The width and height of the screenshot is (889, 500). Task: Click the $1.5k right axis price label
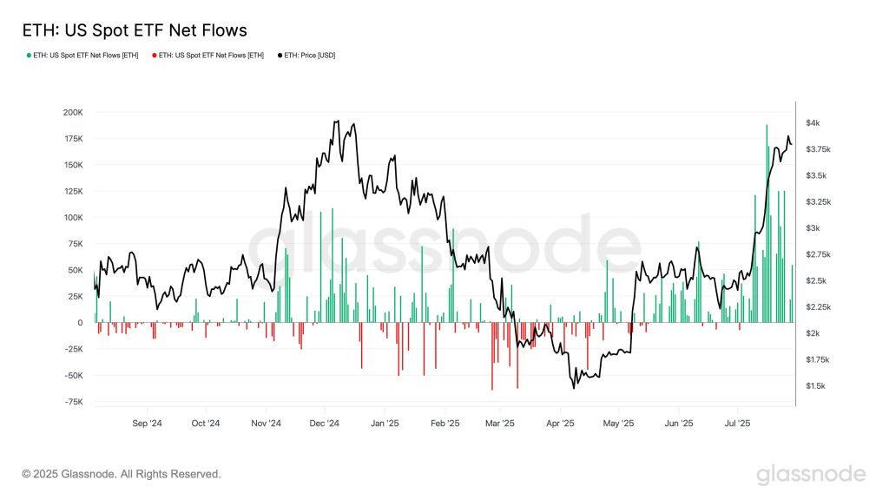point(815,386)
